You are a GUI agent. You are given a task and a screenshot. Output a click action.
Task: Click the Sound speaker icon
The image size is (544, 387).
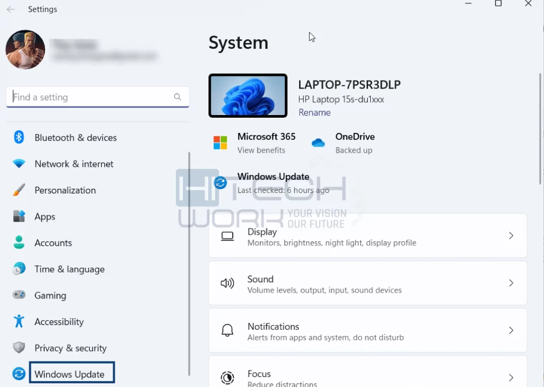(x=227, y=283)
